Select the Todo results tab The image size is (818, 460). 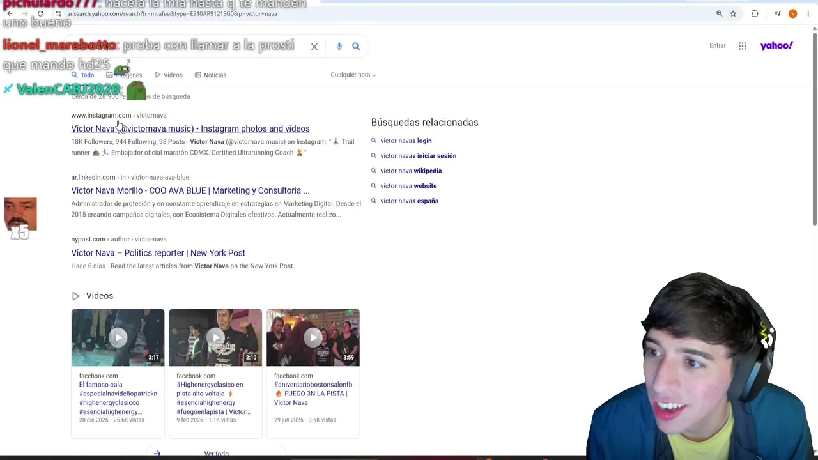pos(82,75)
